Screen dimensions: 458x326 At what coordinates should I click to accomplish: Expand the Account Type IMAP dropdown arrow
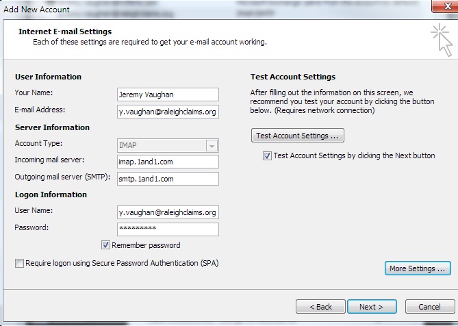coord(212,145)
